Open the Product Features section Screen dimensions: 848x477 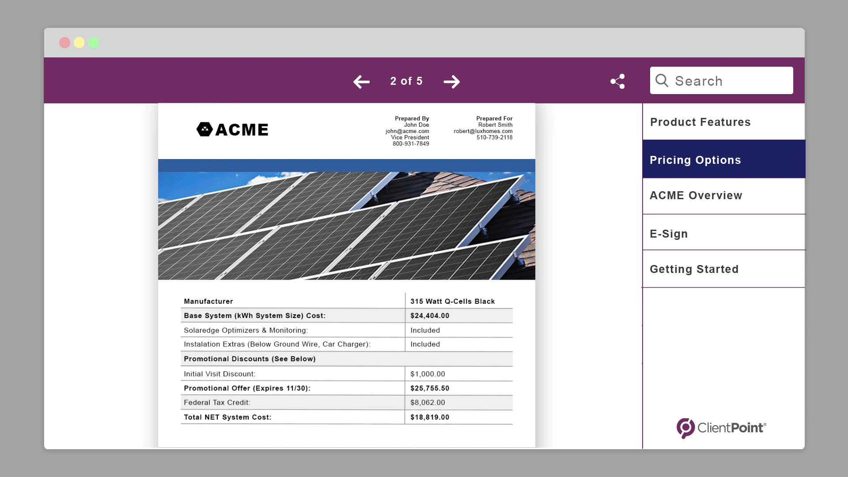700,122
